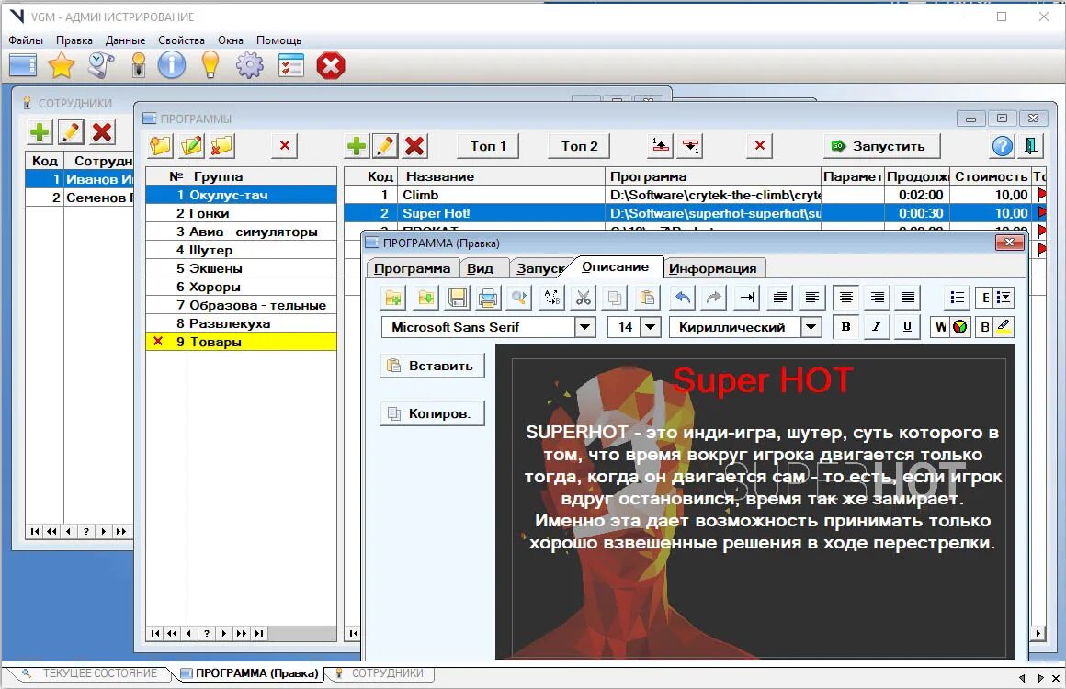Click the Запустить button
Screen dimensions: 1066x689
pyautogui.click(x=882, y=145)
